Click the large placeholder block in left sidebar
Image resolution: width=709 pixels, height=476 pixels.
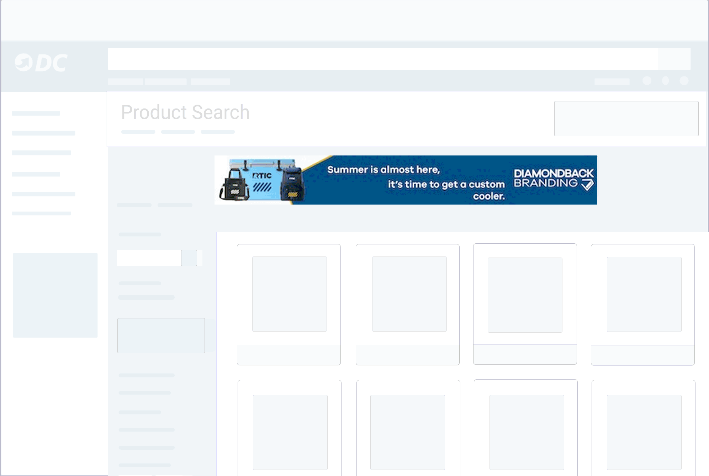[55, 295]
